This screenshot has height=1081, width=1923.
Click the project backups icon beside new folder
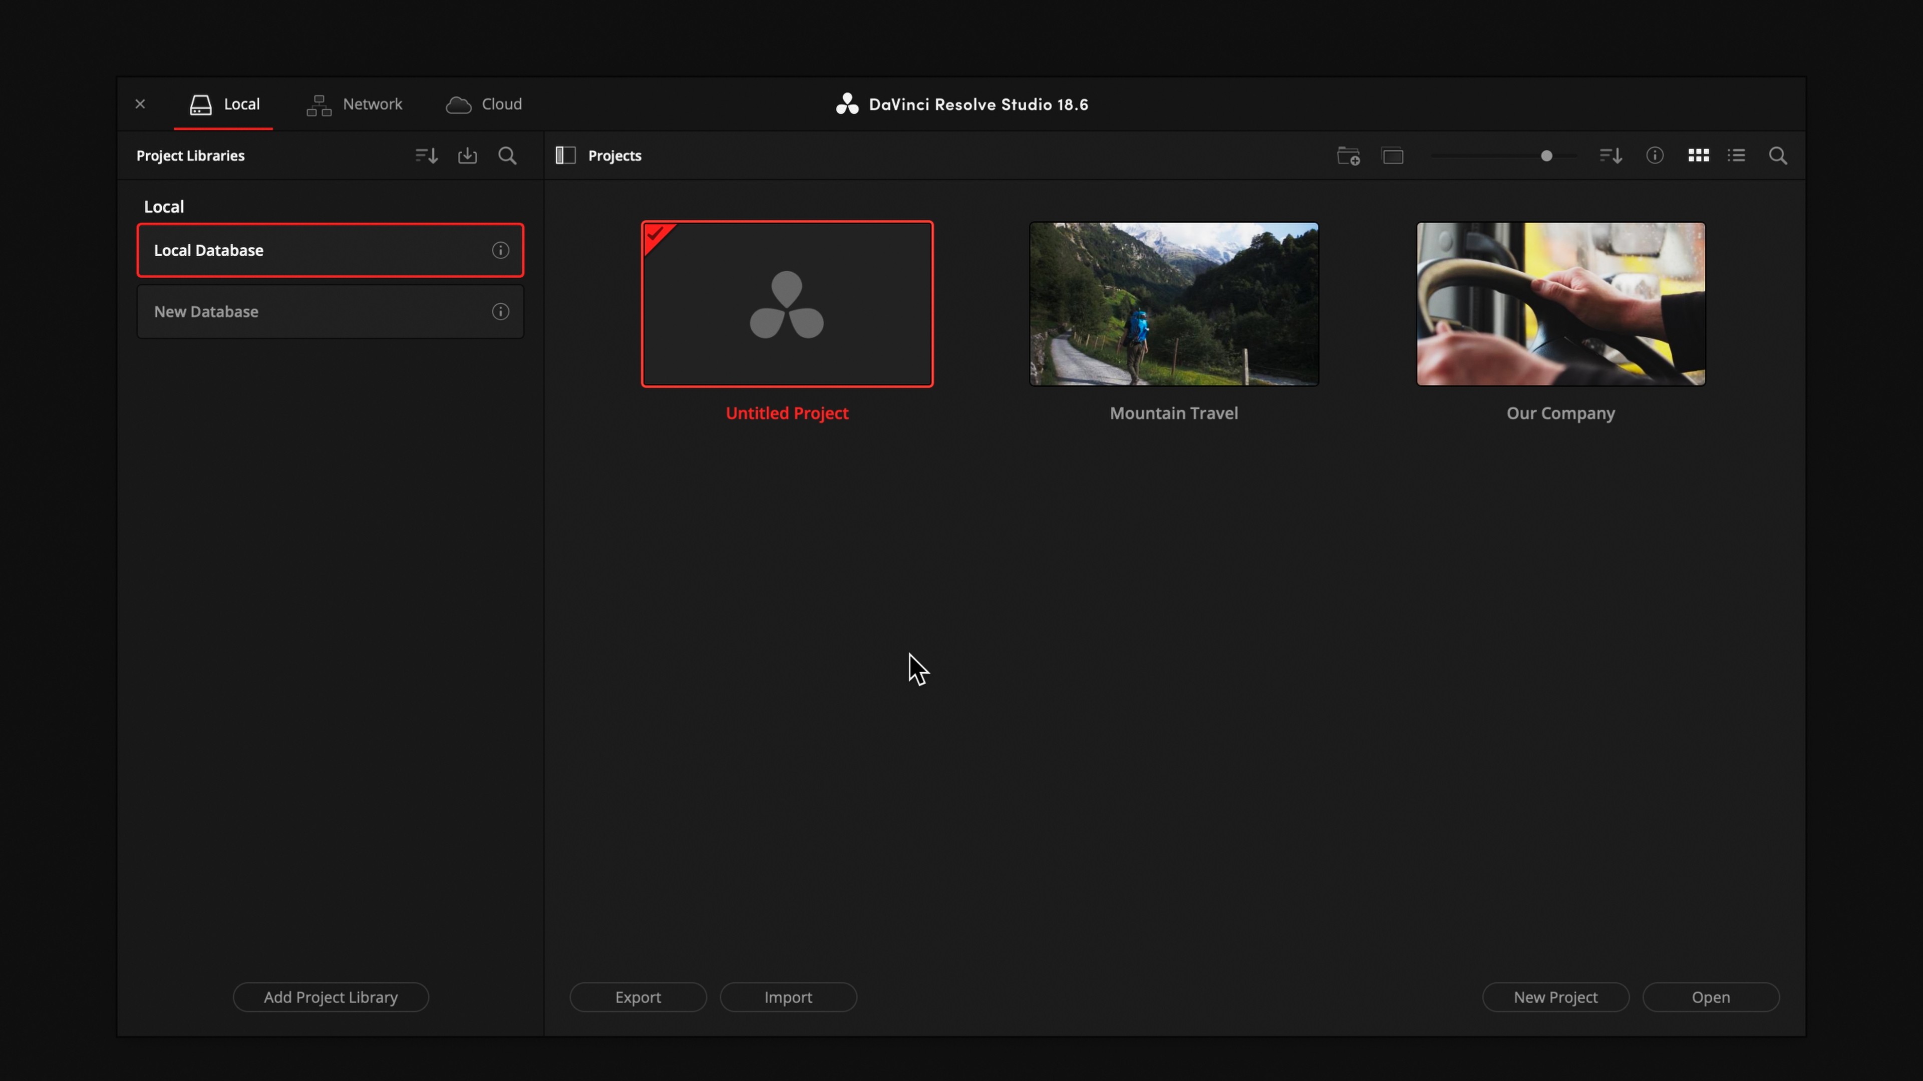coord(1393,156)
